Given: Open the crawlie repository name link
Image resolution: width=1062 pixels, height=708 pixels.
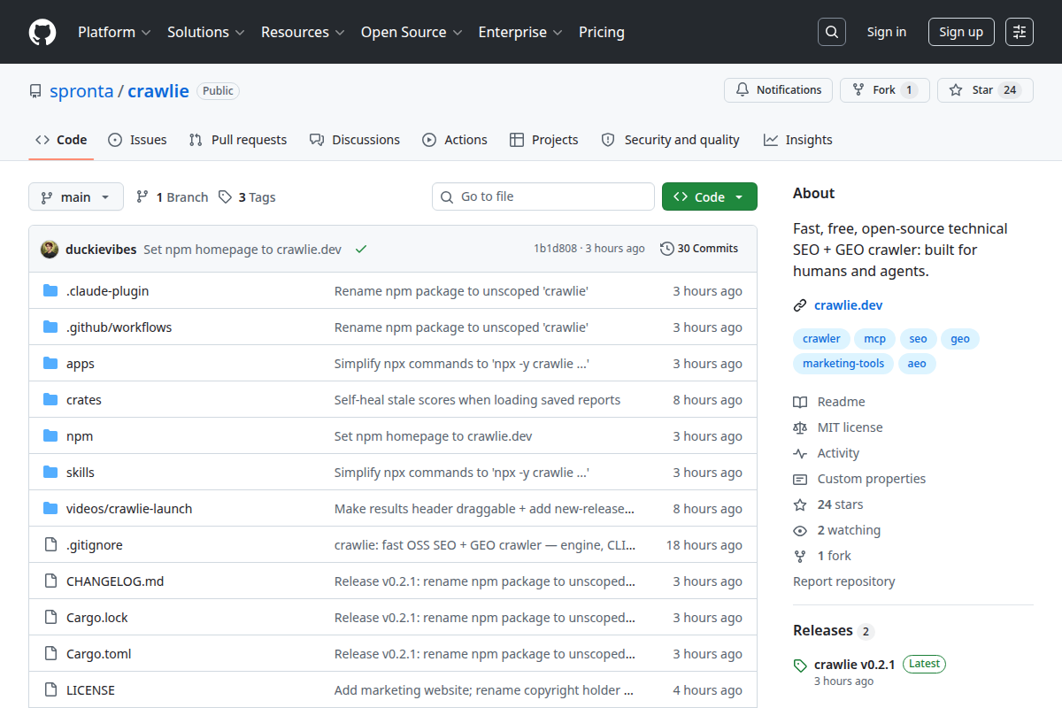Looking at the screenshot, I should [x=158, y=90].
